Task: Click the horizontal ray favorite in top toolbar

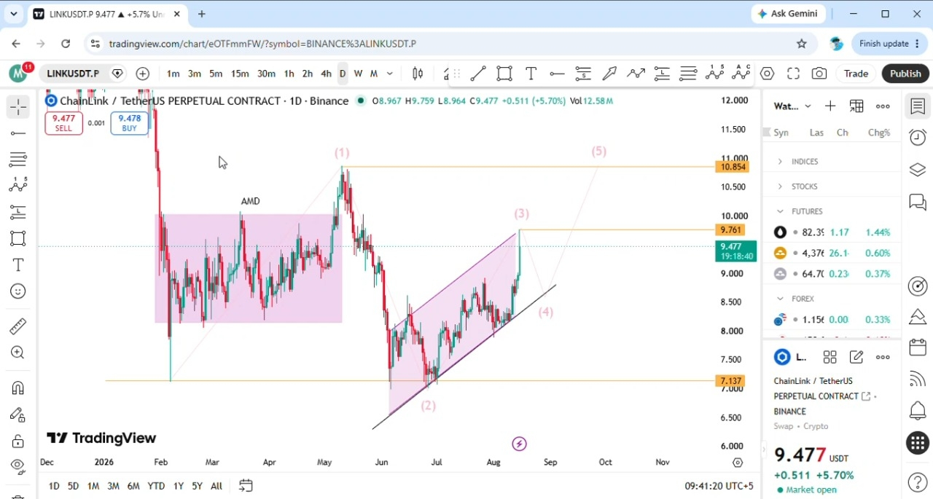Action: (557, 74)
